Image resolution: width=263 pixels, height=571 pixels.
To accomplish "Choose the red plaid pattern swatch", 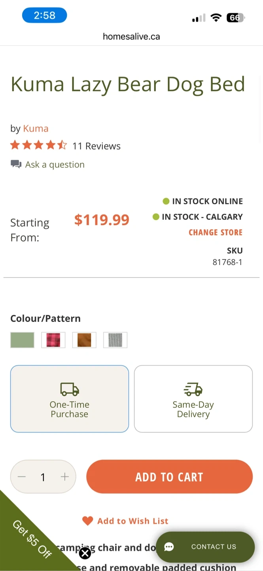I will pyautogui.click(x=53, y=340).
